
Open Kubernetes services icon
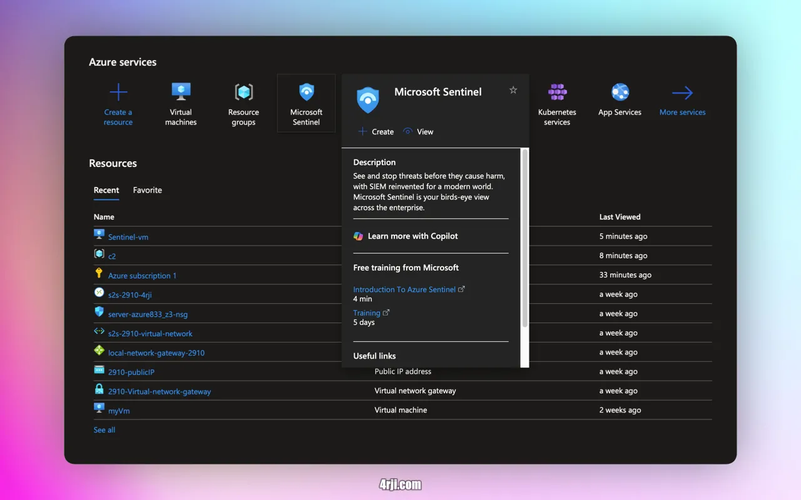point(557,93)
